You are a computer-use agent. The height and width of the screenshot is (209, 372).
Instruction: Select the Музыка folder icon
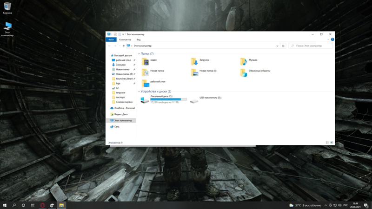point(244,62)
